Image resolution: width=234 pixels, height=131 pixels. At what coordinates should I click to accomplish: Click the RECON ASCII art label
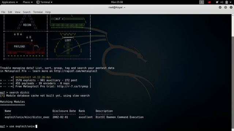[x=27, y=25]
